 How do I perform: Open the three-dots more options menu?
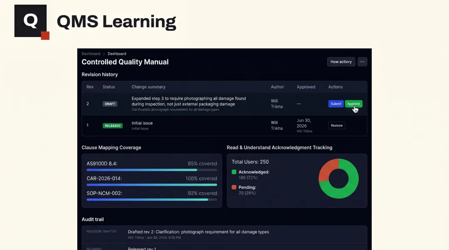click(x=362, y=62)
